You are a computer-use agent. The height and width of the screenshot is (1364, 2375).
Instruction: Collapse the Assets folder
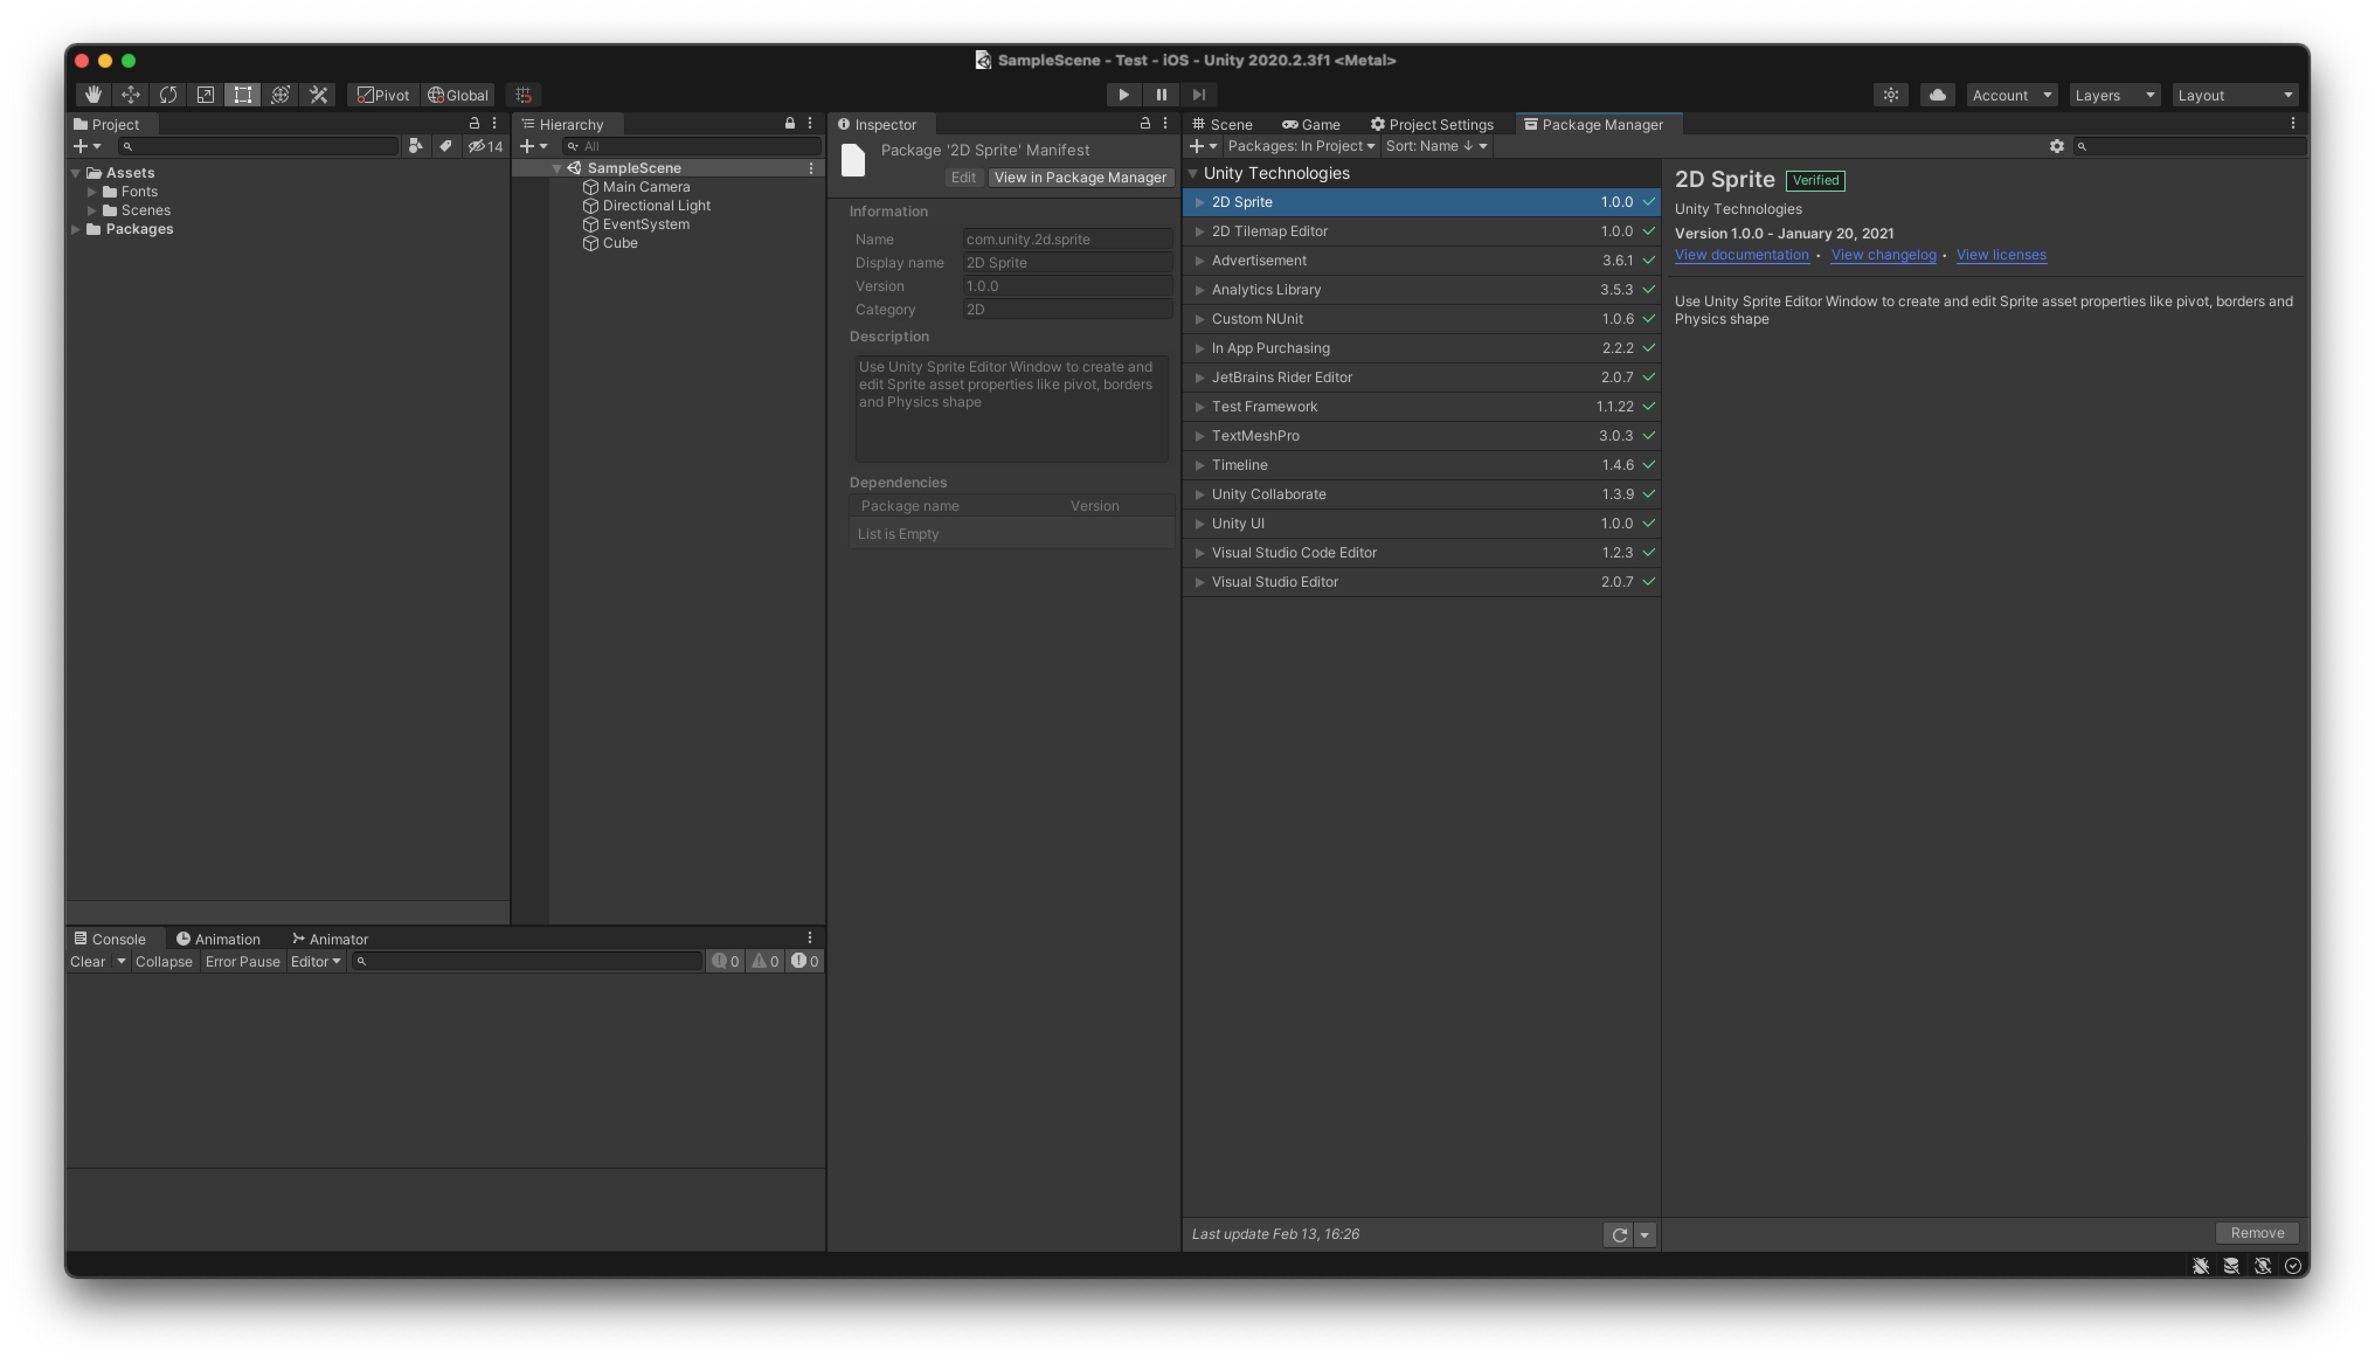(x=76, y=172)
